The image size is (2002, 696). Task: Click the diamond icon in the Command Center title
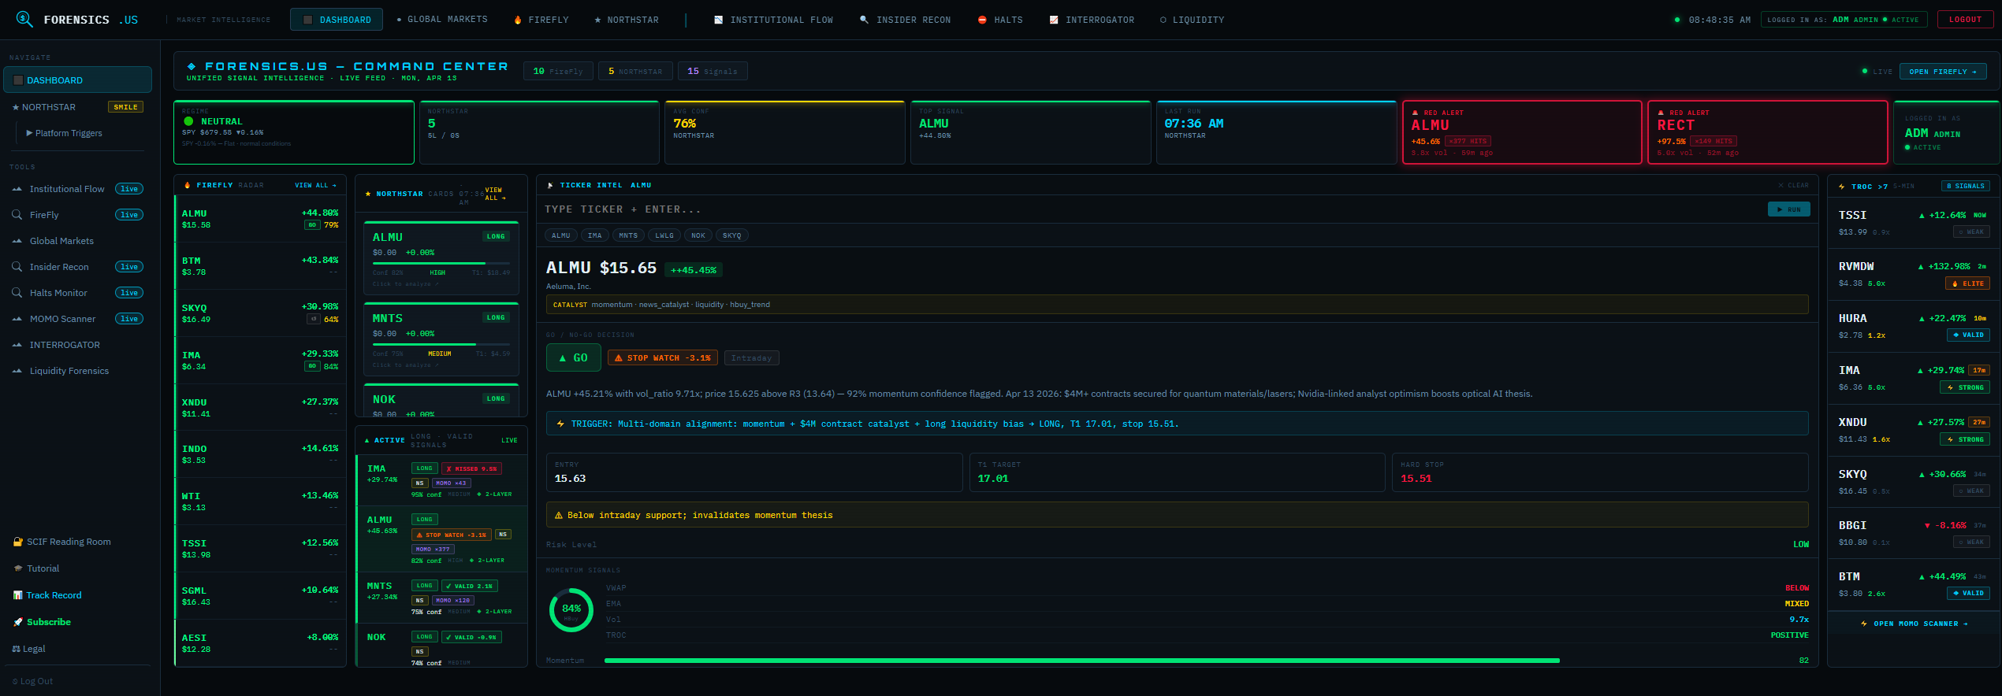coord(192,67)
